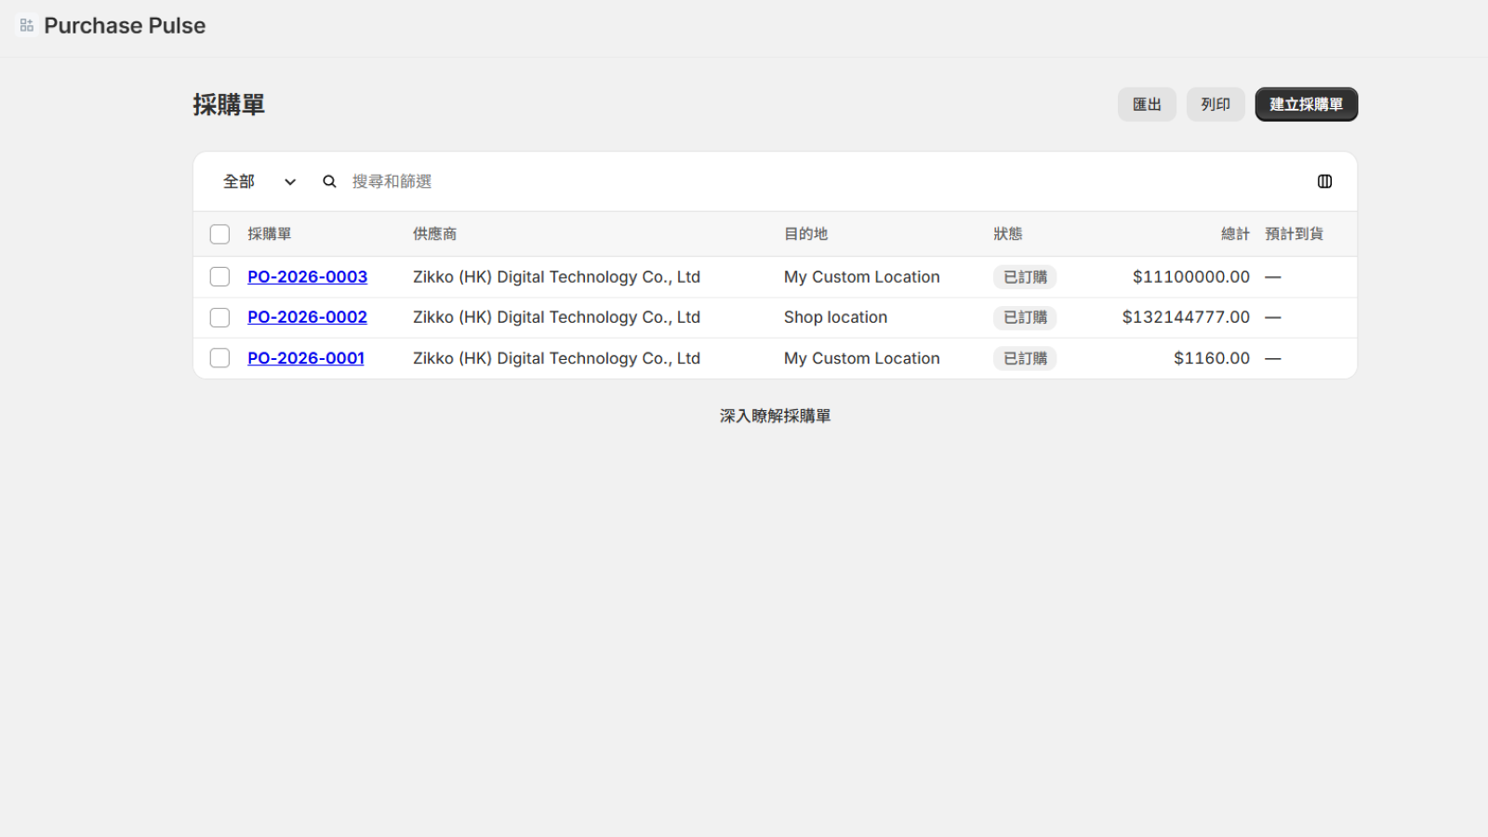
Task: Click the search magnifier icon
Action: [329, 181]
